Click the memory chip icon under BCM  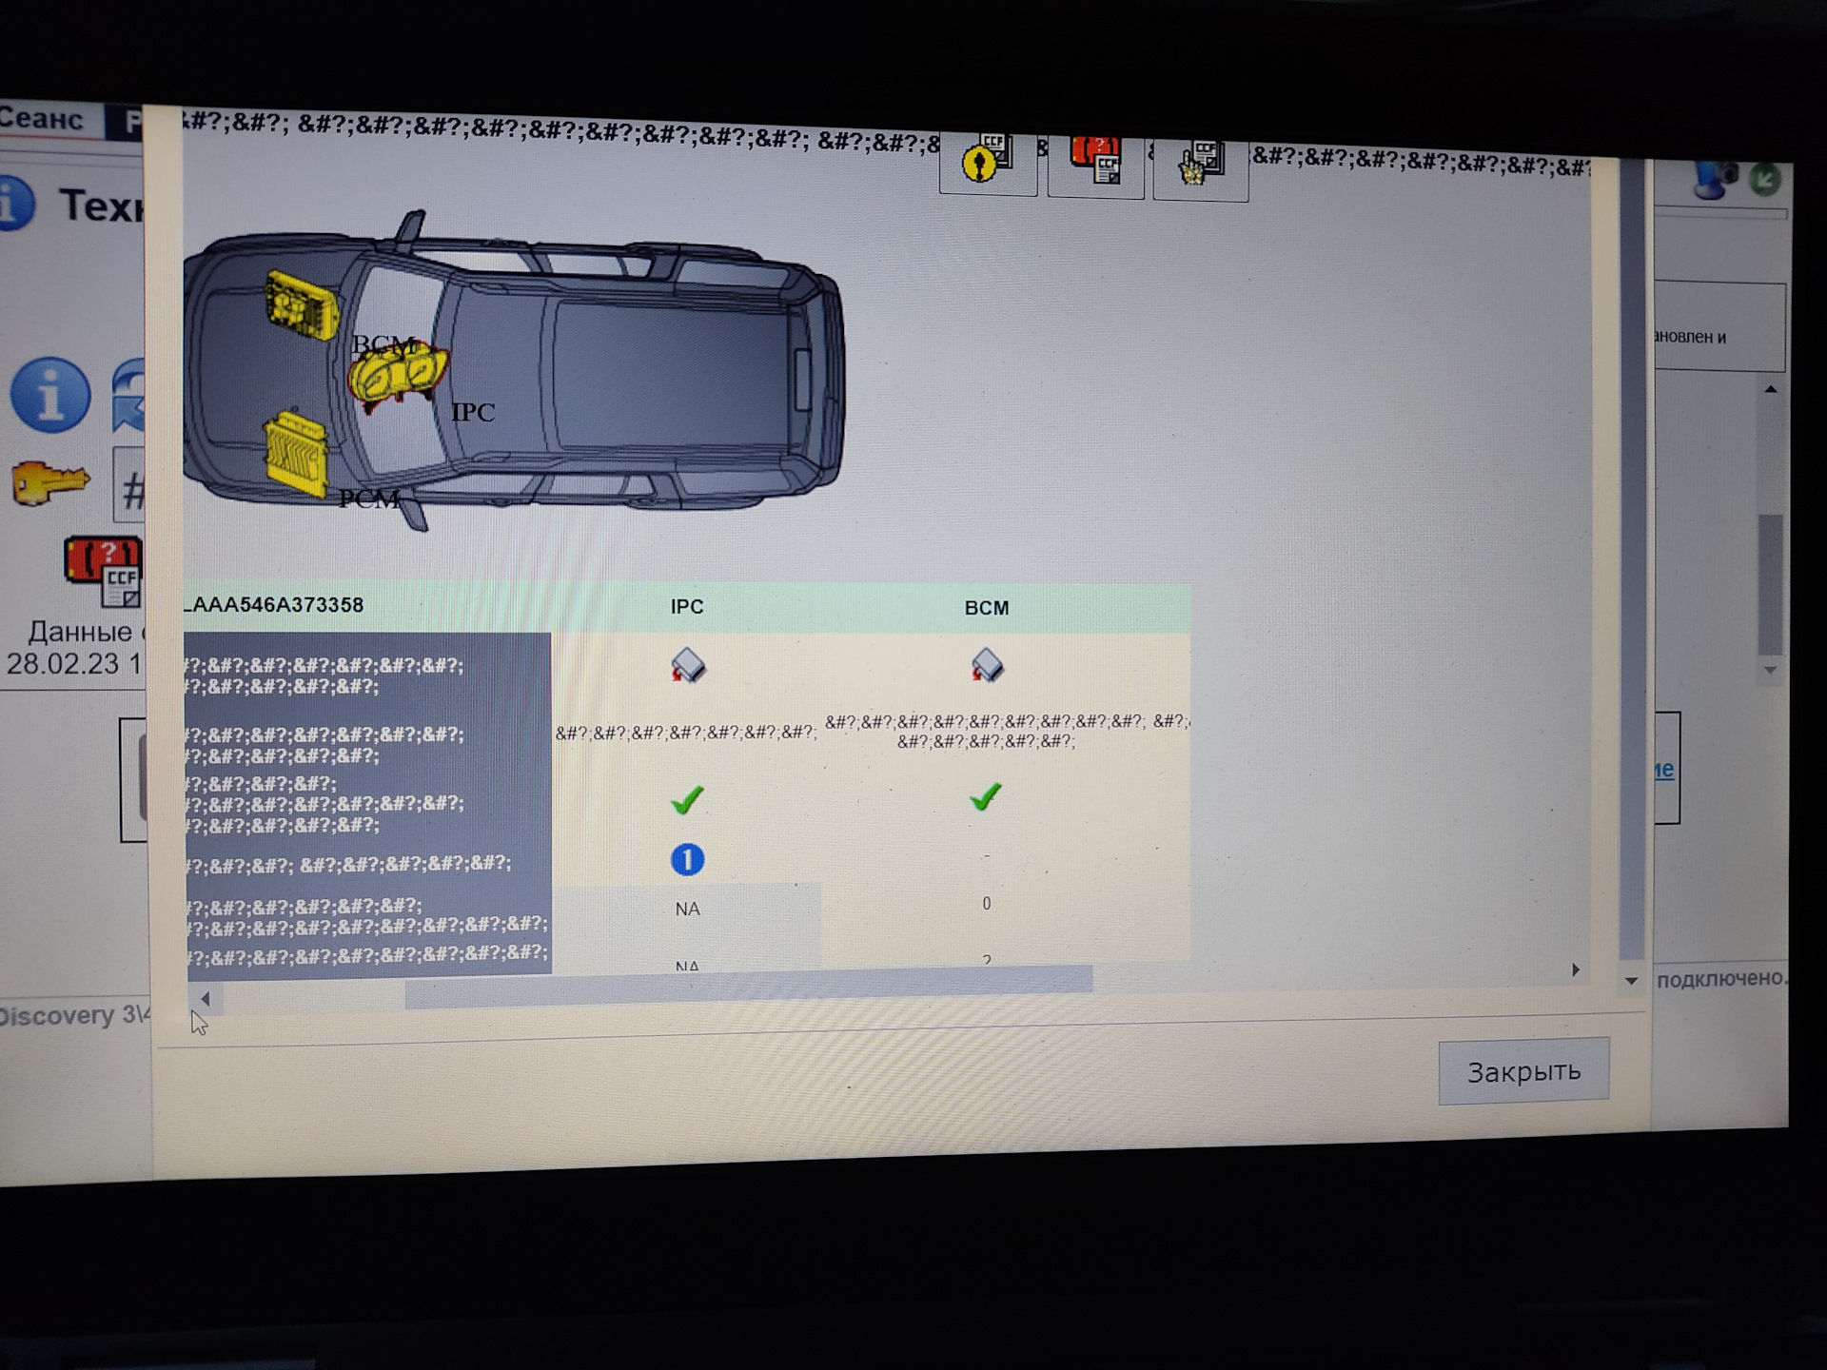[987, 665]
